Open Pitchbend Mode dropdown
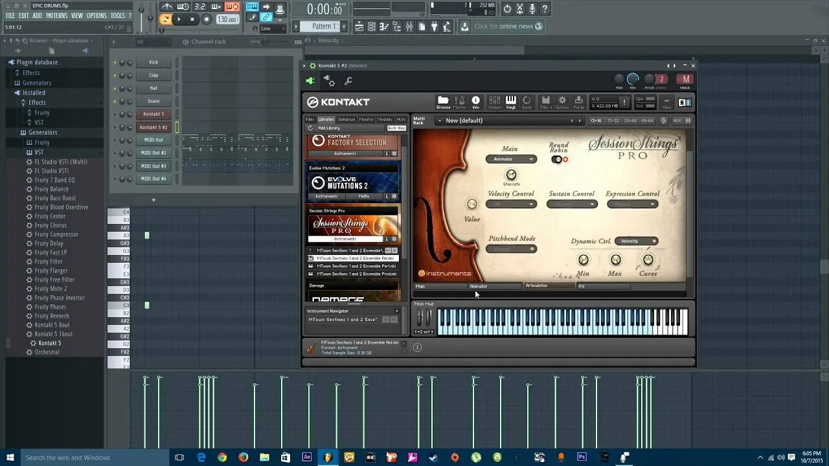This screenshot has height=466, width=829. pyautogui.click(x=512, y=249)
